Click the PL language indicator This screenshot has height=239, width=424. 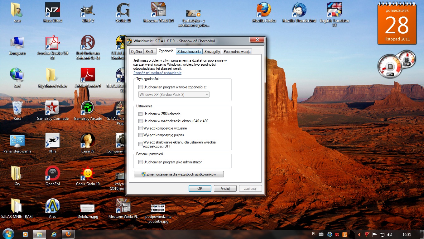point(314,234)
